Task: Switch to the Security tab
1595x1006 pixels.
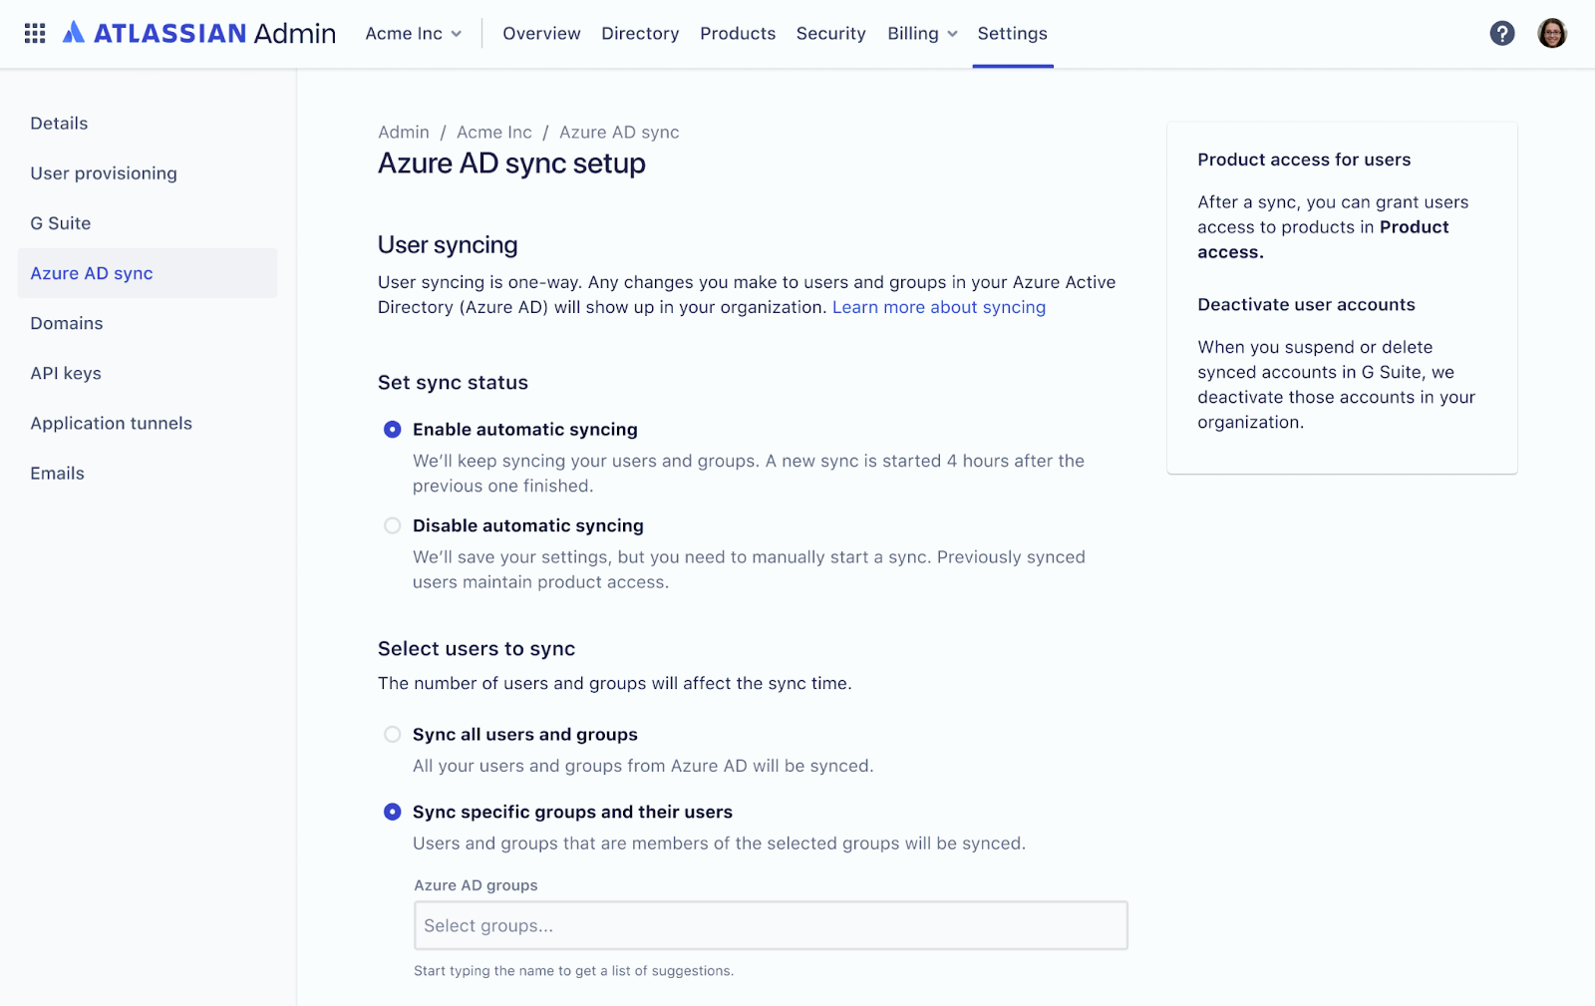Action: pyautogui.click(x=831, y=33)
